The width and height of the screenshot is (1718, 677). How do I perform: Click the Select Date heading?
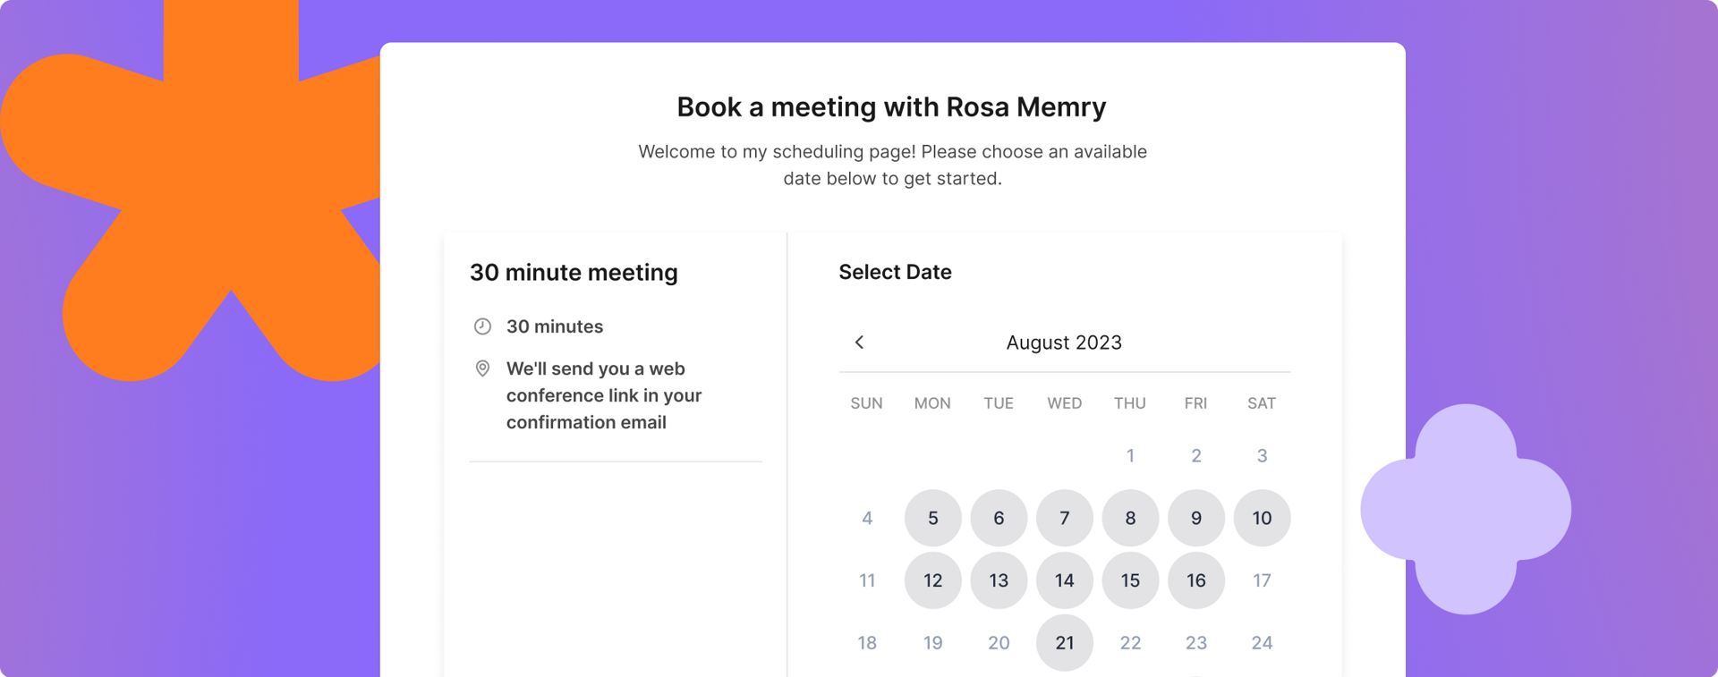895,272
